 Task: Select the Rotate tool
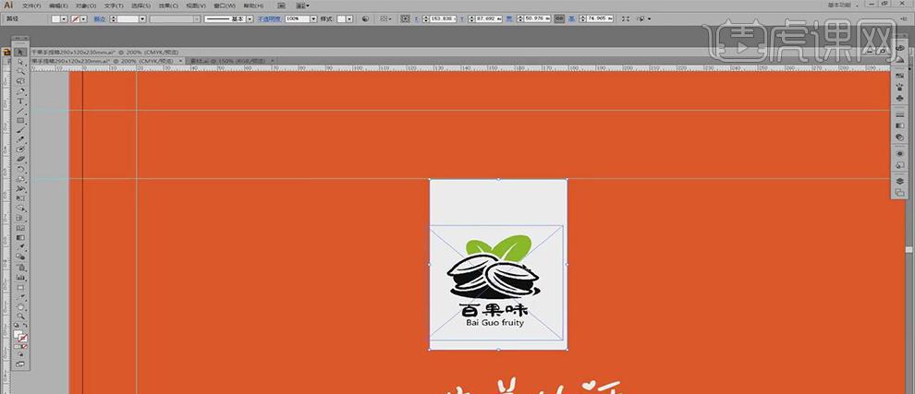[20, 169]
